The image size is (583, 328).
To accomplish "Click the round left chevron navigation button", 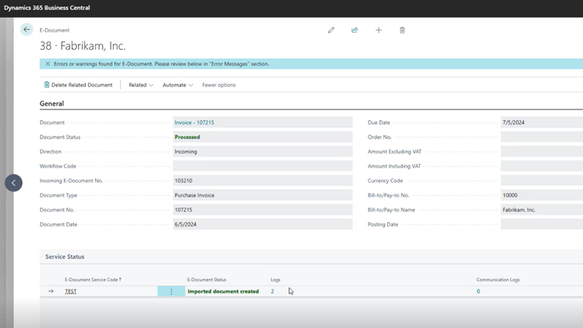I will coord(13,183).
